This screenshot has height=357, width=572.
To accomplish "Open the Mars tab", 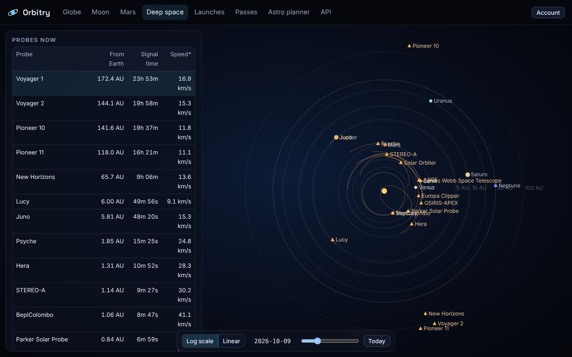I will (x=128, y=12).
